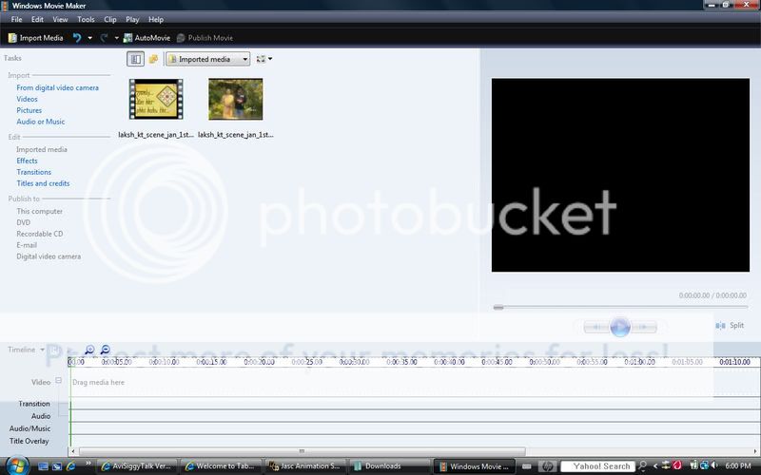Click the timeline scrollbar right arrow
Image resolution: width=761 pixels, height=475 pixels.
755,451
